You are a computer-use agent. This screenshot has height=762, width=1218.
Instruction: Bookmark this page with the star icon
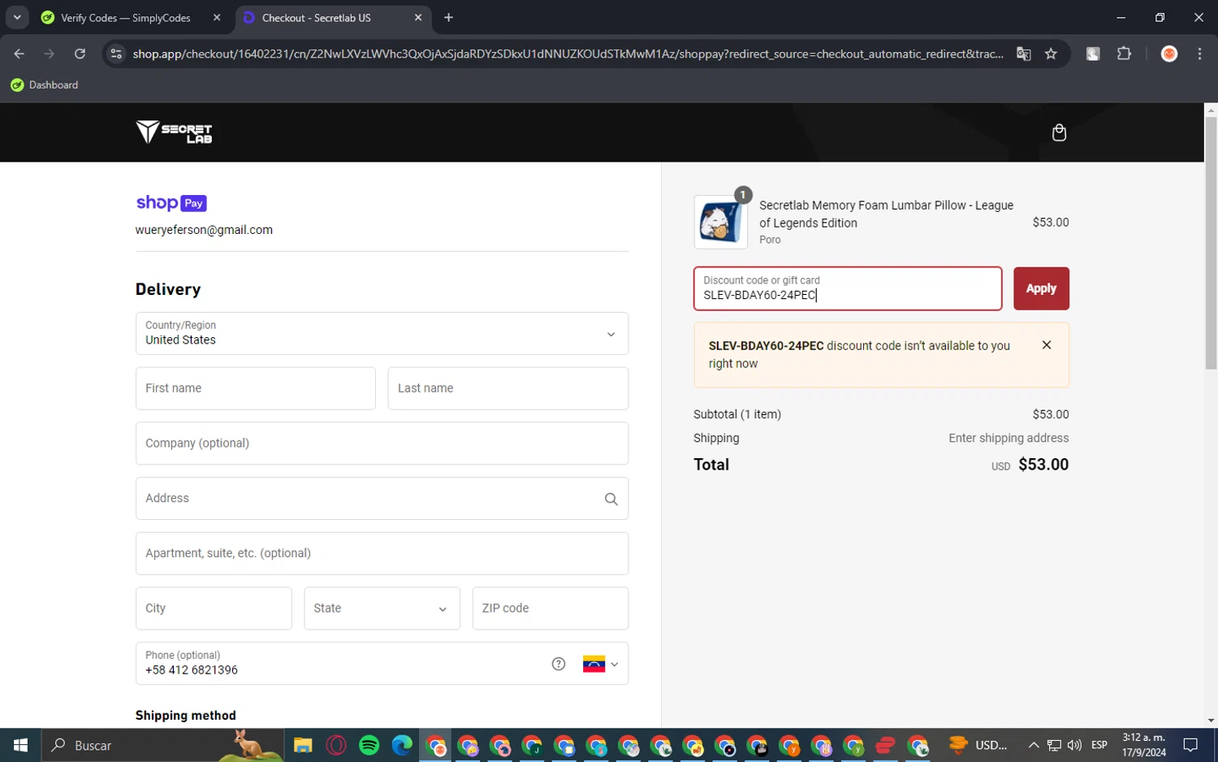pyautogui.click(x=1051, y=54)
